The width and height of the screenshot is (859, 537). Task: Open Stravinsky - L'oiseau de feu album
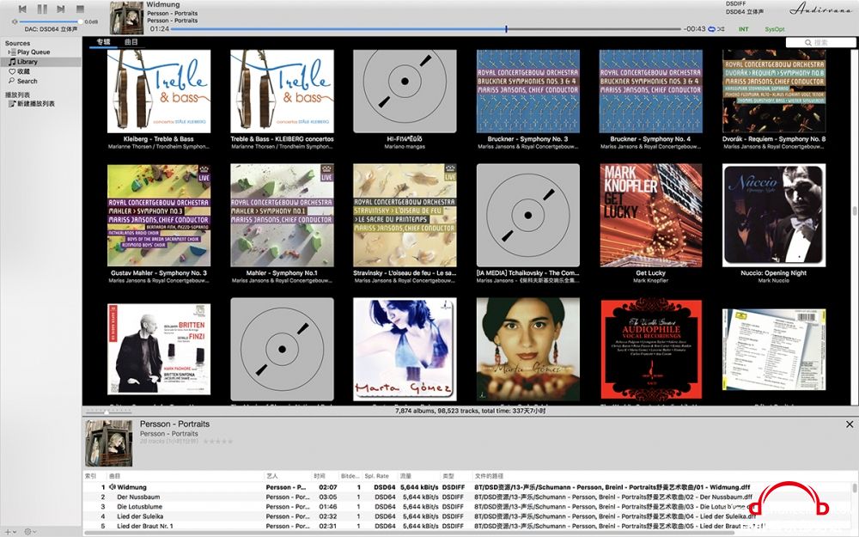[405, 216]
